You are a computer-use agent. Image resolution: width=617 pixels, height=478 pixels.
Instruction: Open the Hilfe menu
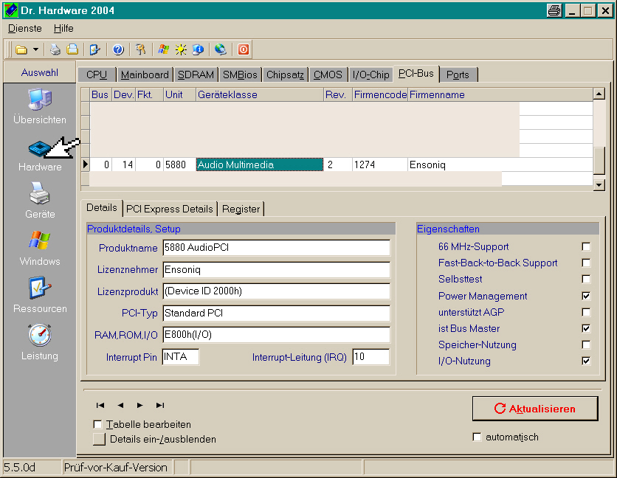(x=63, y=28)
